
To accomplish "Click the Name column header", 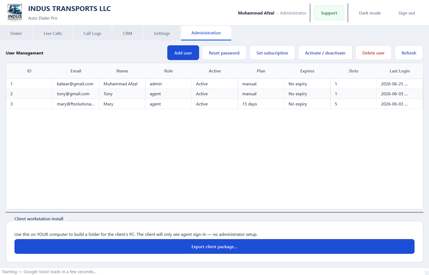I will 122,71.
